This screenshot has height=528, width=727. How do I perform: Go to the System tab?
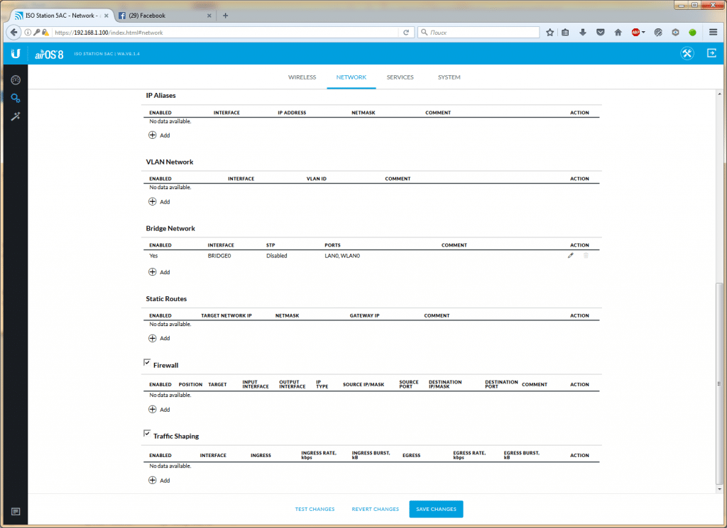(449, 77)
